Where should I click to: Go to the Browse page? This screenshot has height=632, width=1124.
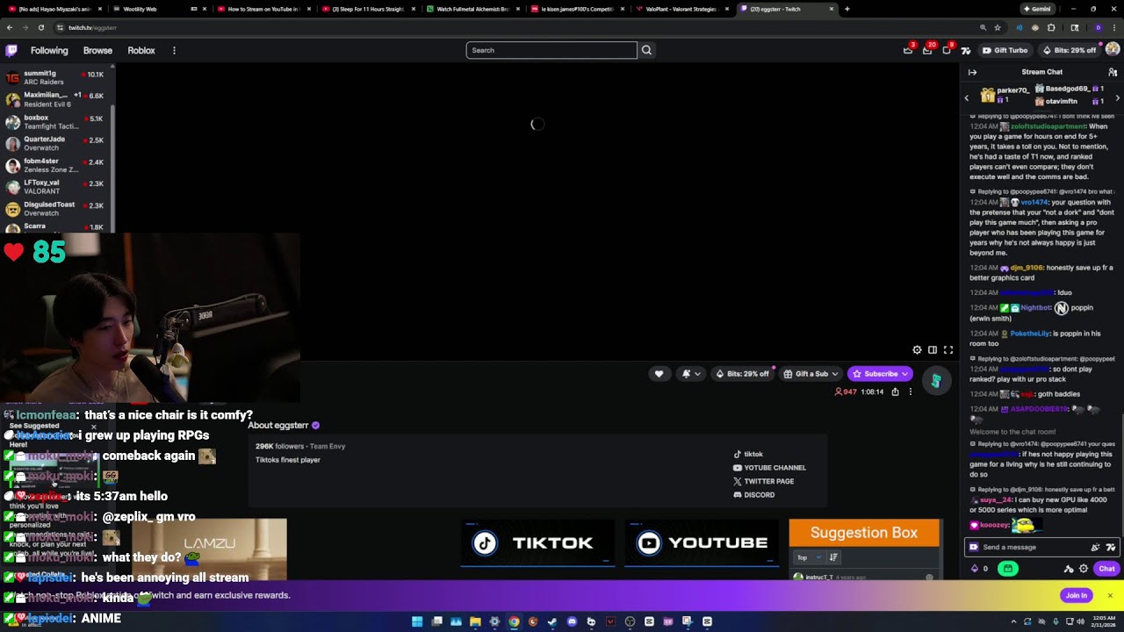pyautogui.click(x=97, y=50)
